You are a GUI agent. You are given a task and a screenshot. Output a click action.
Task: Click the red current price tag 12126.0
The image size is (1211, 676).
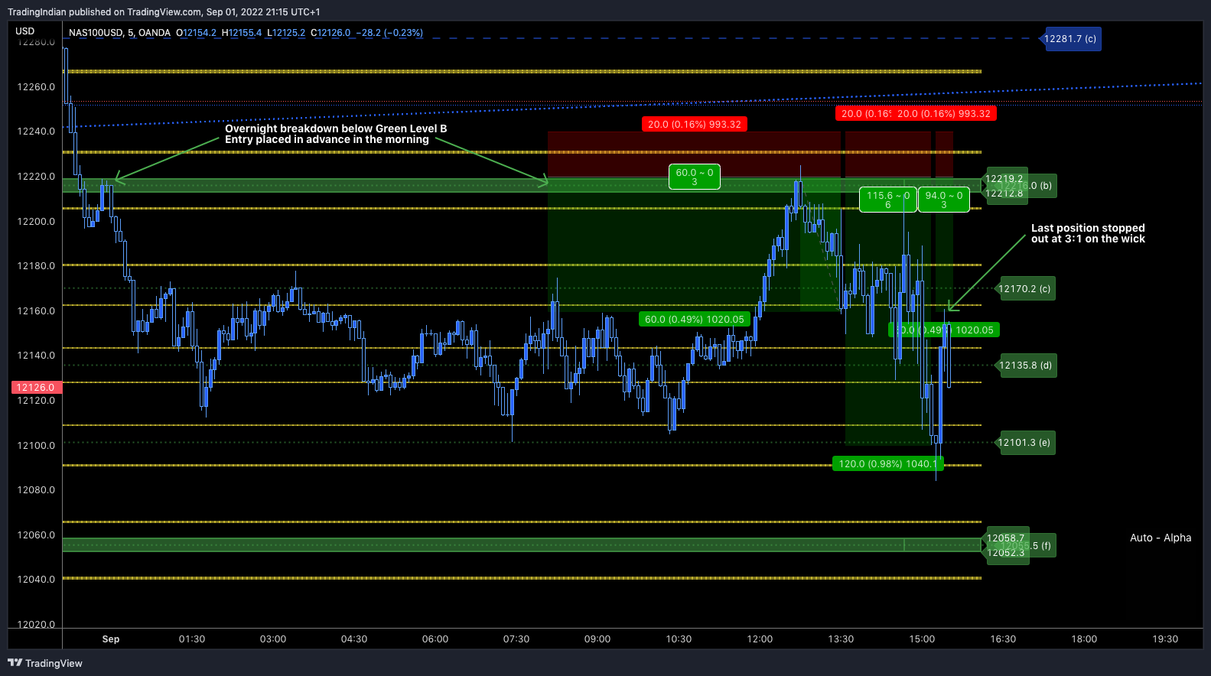(x=36, y=388)
